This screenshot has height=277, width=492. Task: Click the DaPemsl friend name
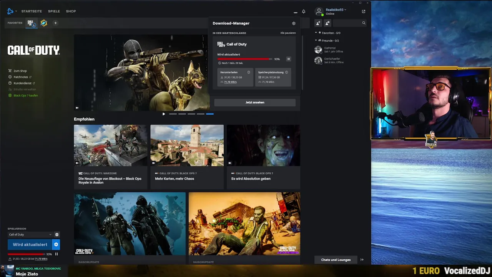point(330,48)
